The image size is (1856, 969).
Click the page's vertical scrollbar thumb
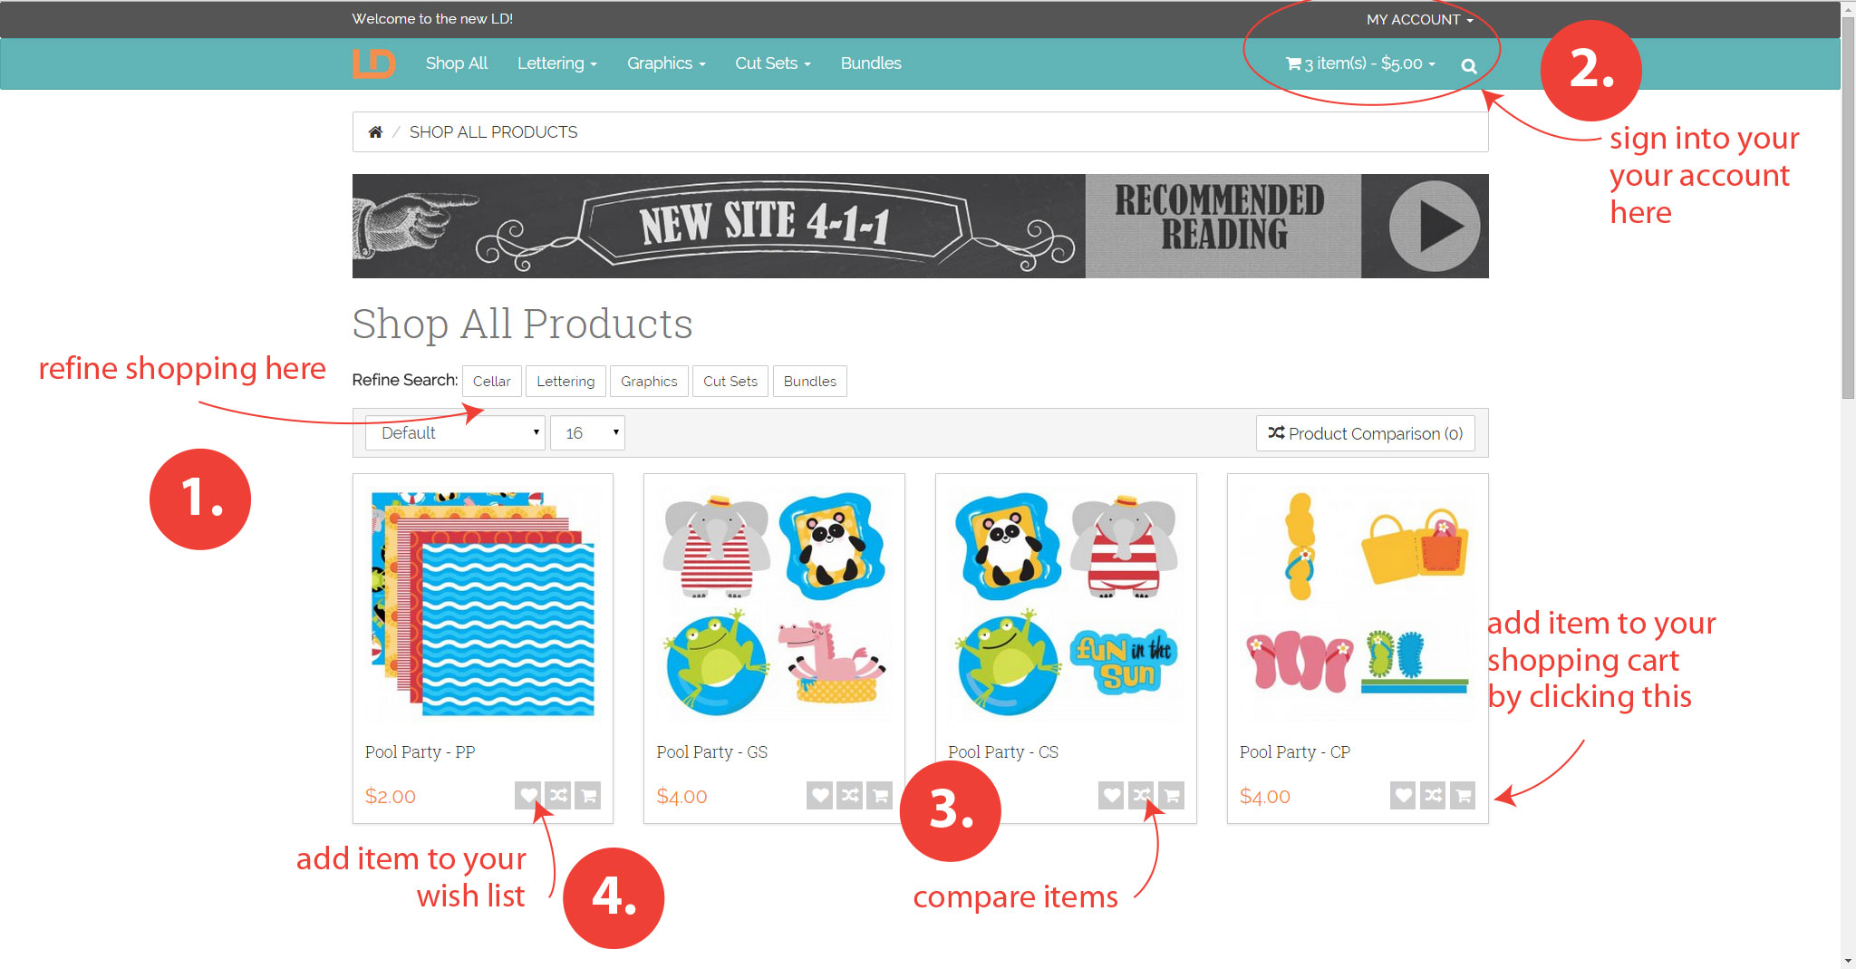coord(1848,208)
